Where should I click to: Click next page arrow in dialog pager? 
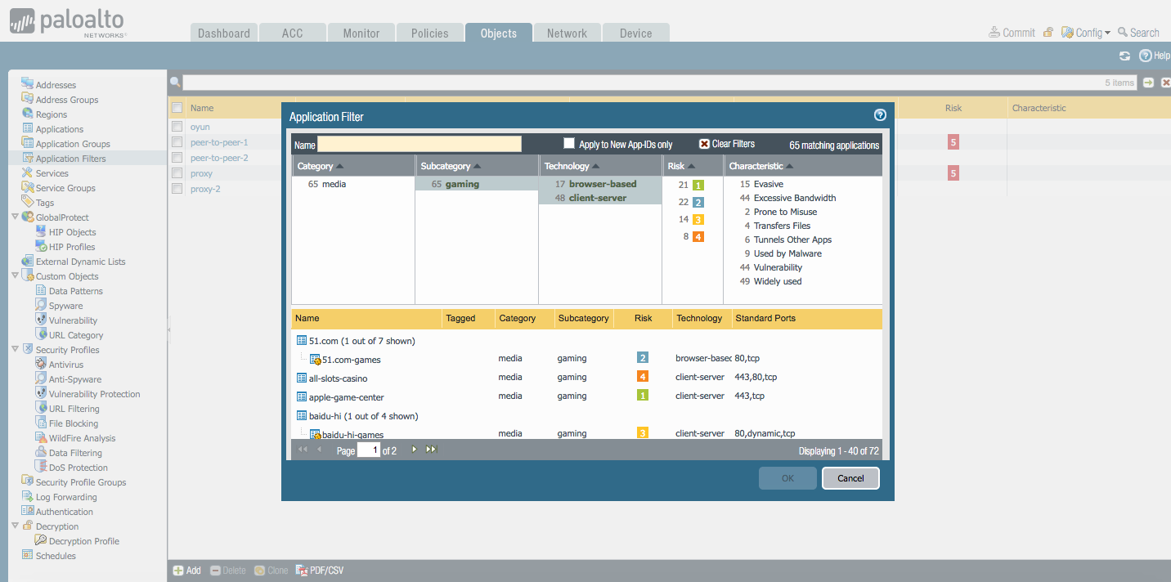414,450
